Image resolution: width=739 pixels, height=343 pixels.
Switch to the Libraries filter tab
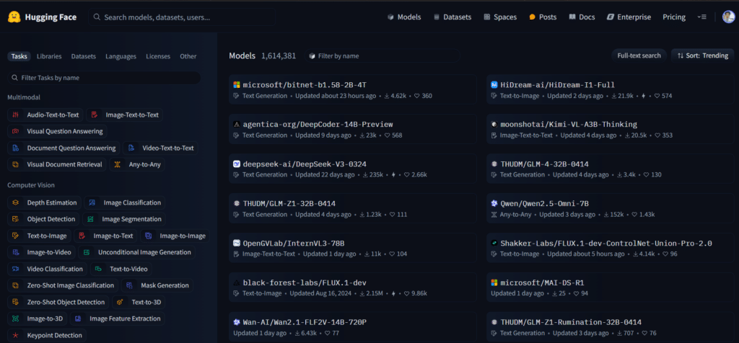tap(49, 56)
